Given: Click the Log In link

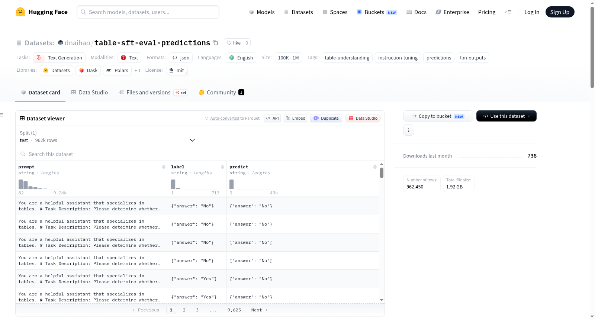Looking at the screenshot, I should pos(532,12).
